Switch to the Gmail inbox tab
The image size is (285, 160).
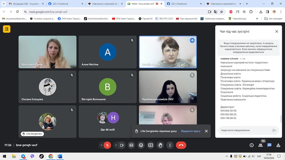27,3
